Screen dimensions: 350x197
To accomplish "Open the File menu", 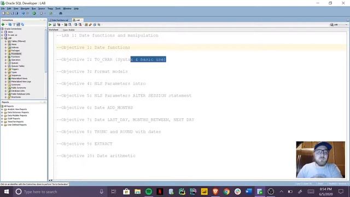I will click(3, 9).
